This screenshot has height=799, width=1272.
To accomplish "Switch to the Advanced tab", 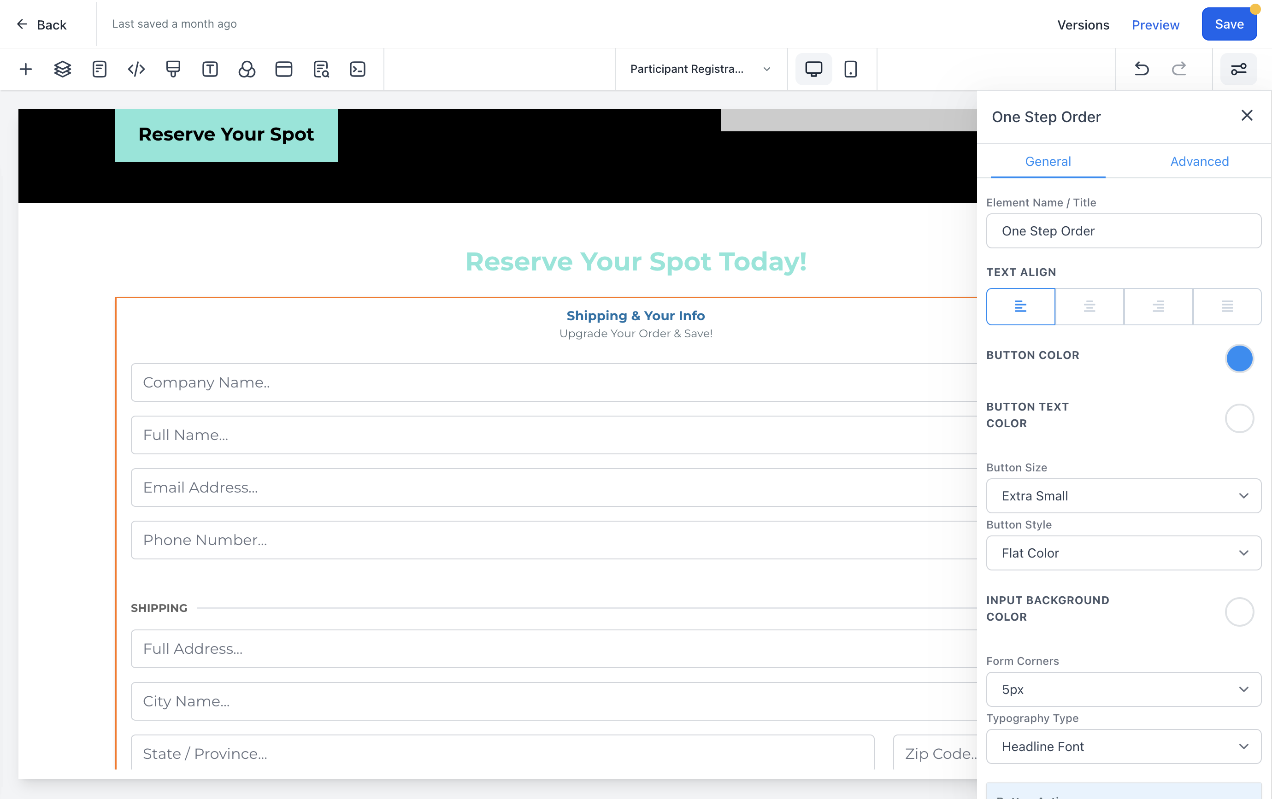I will pyautogui.click(x=1199, y=162).
